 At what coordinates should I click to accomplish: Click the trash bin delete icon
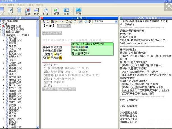pyautogui.click(x=19, y=10)
